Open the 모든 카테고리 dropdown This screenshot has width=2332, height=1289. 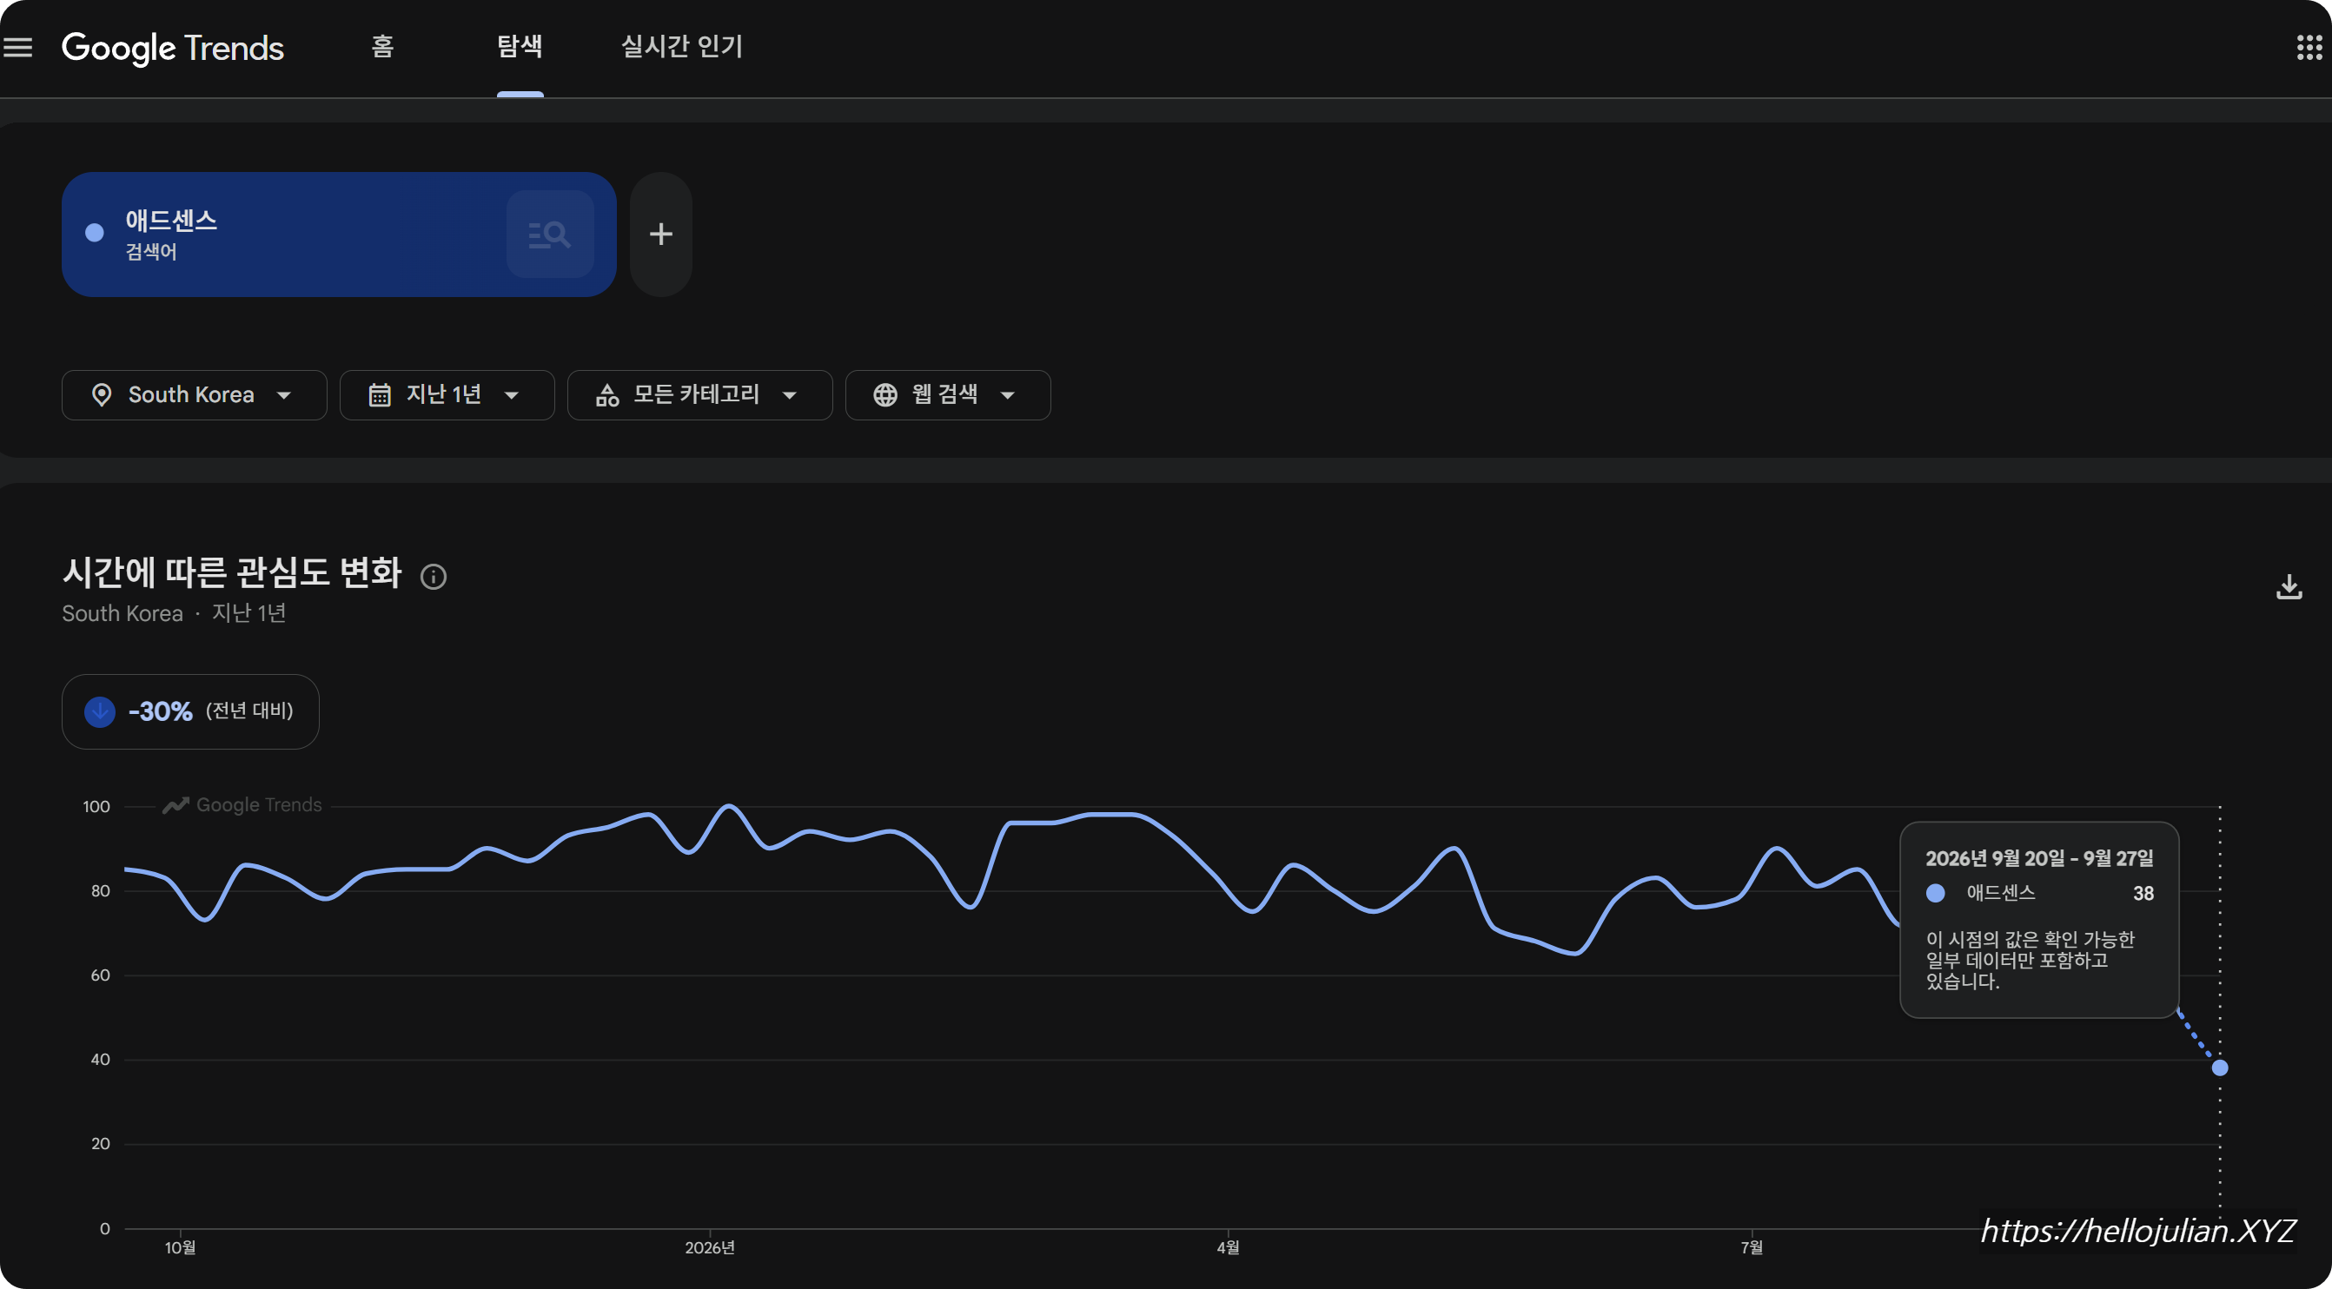click(699, 394)
